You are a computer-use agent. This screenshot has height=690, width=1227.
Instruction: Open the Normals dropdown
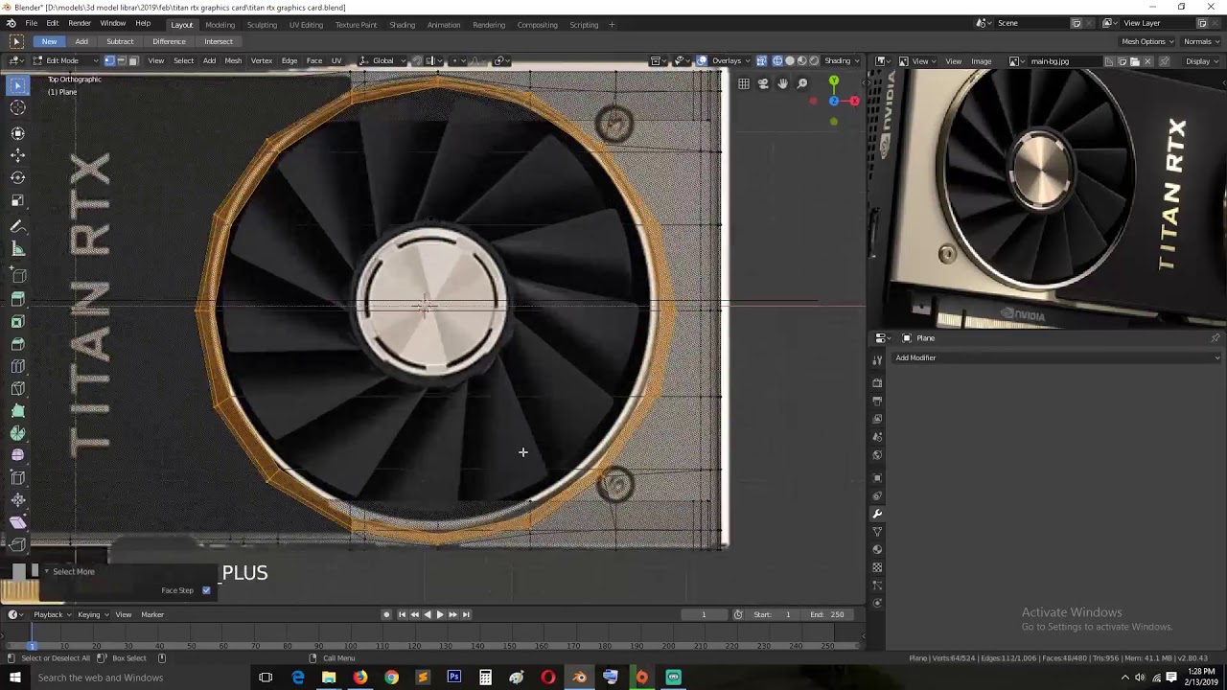click(x=1201, y=41)
